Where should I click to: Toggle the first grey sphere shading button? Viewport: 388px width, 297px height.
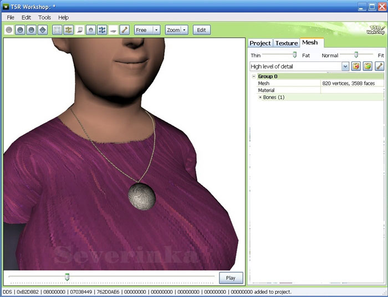[9, 30]
